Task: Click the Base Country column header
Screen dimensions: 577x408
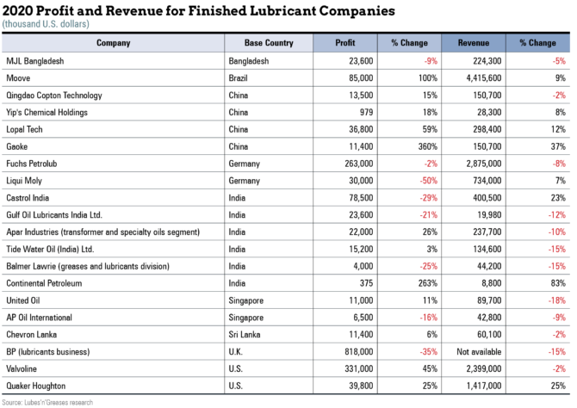Action: [x=268, y=43]
